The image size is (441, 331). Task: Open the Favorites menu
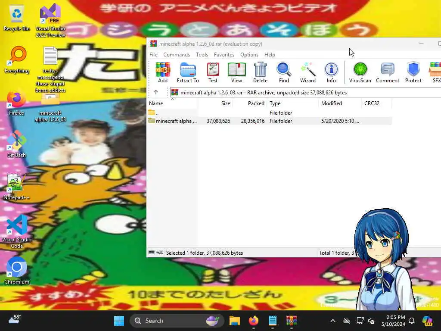tap(224, 55)
